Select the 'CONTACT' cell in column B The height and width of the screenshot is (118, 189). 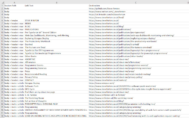[x=30, y=80]
